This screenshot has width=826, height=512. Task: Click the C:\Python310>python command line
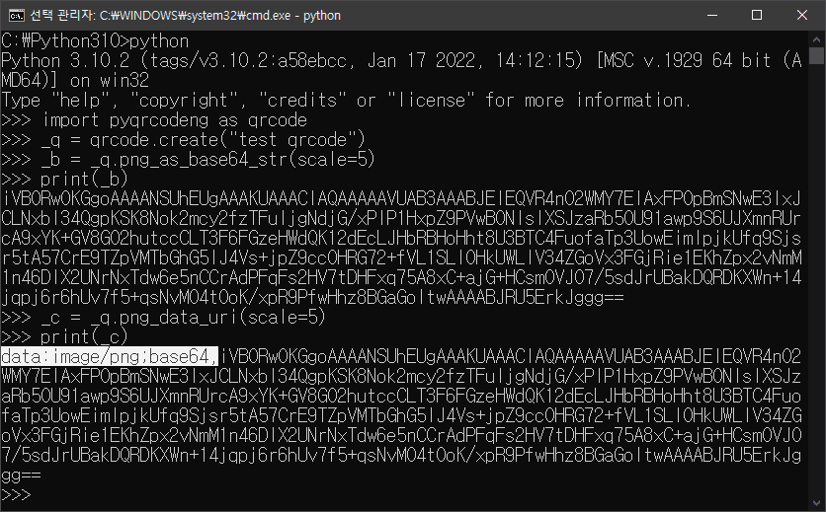[x=95, y=40]
